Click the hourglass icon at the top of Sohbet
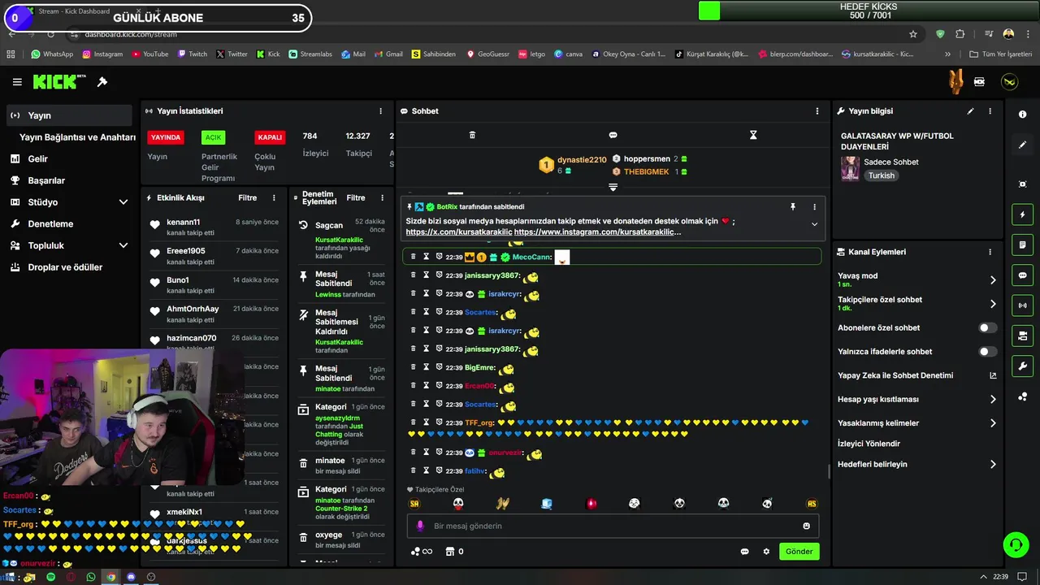Image resolution: width=1040 pixels, height=585 pixels. click(x=753, y=135)
